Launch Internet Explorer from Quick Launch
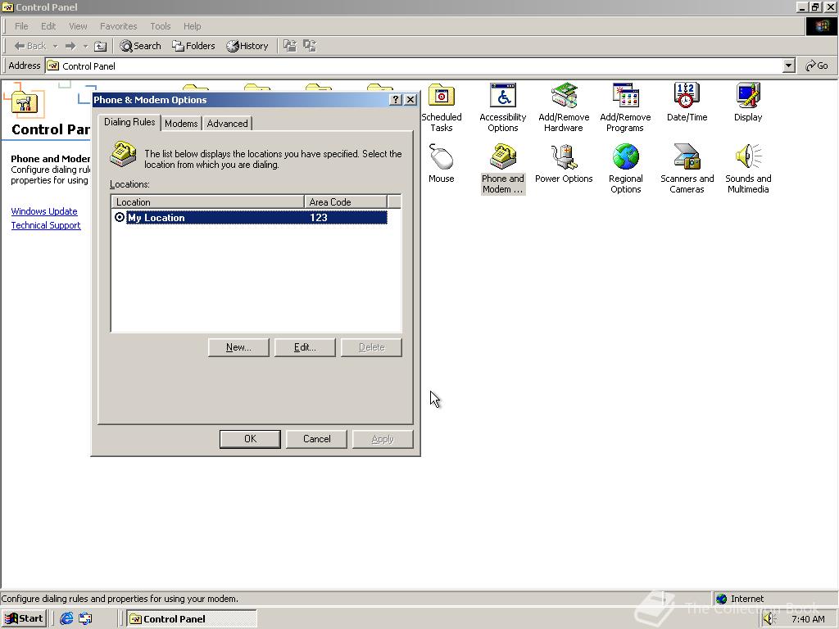 pos(66,619)
